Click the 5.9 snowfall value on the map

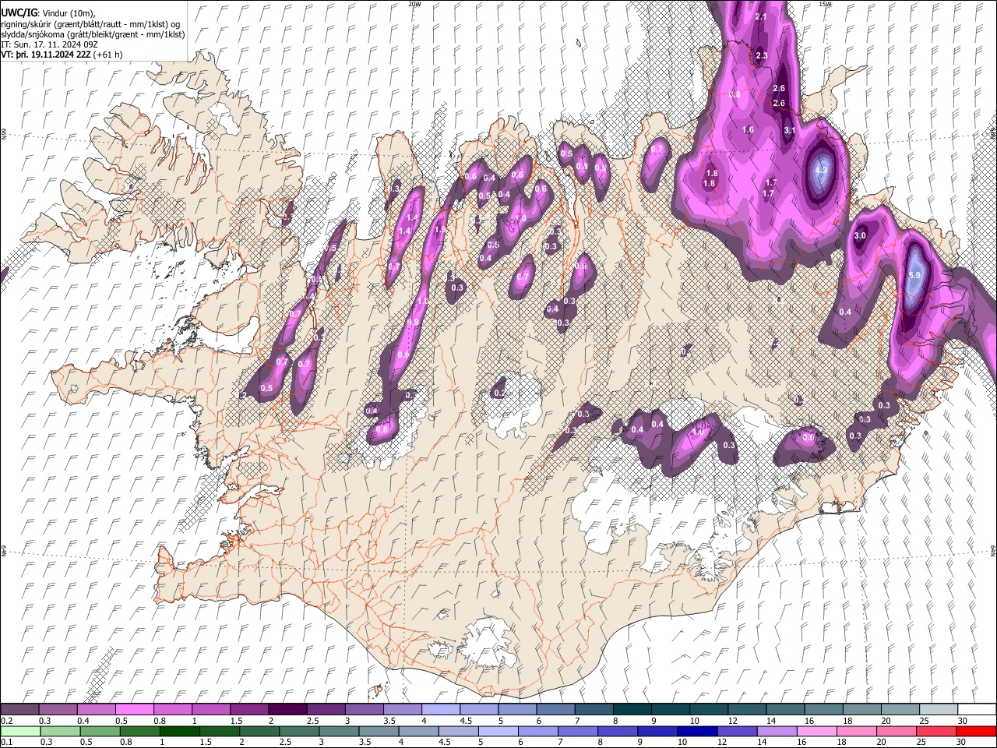pyautogui.click(x=914, y=275)
